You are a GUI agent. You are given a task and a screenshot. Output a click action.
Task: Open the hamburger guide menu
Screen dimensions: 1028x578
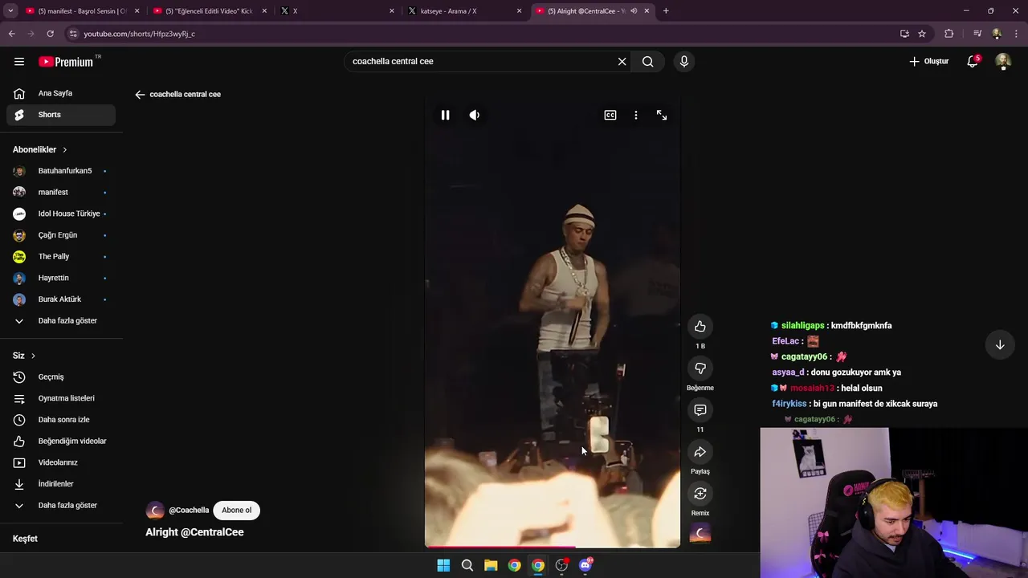click(x=19, y=61)
